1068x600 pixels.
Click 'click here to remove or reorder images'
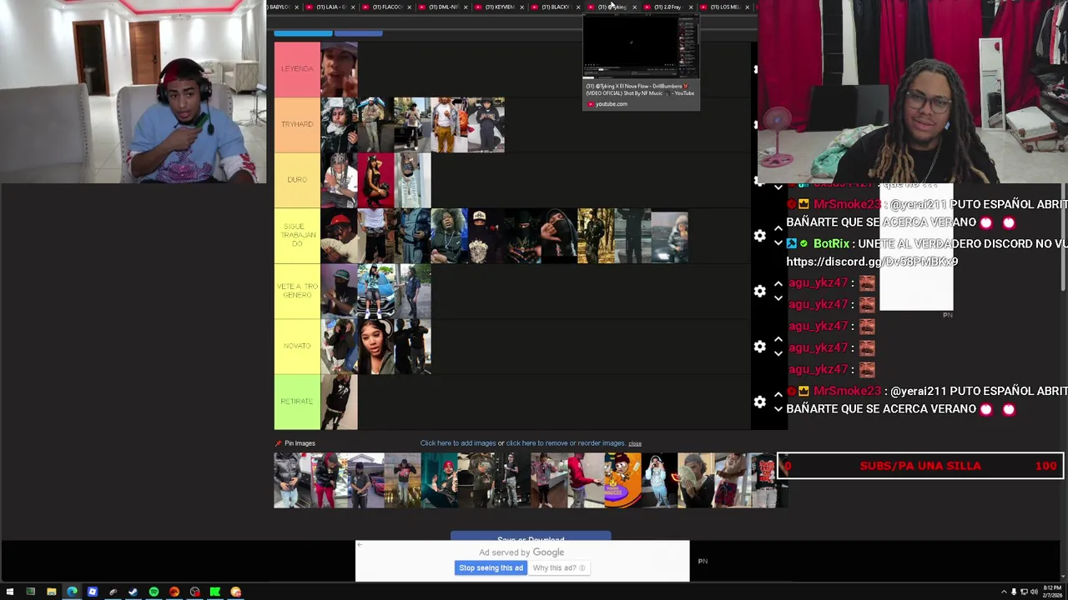click(x=566, y=443)
